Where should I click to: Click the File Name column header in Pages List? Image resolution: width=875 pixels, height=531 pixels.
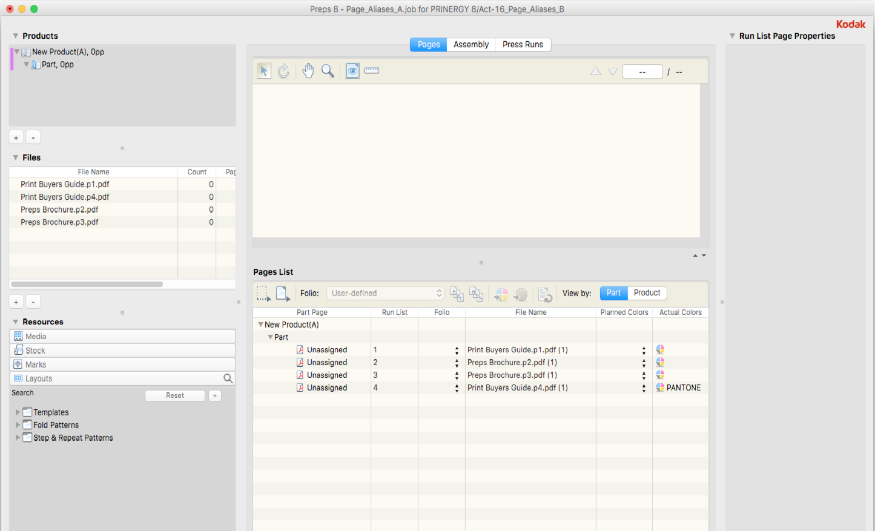tap(531, 312)
